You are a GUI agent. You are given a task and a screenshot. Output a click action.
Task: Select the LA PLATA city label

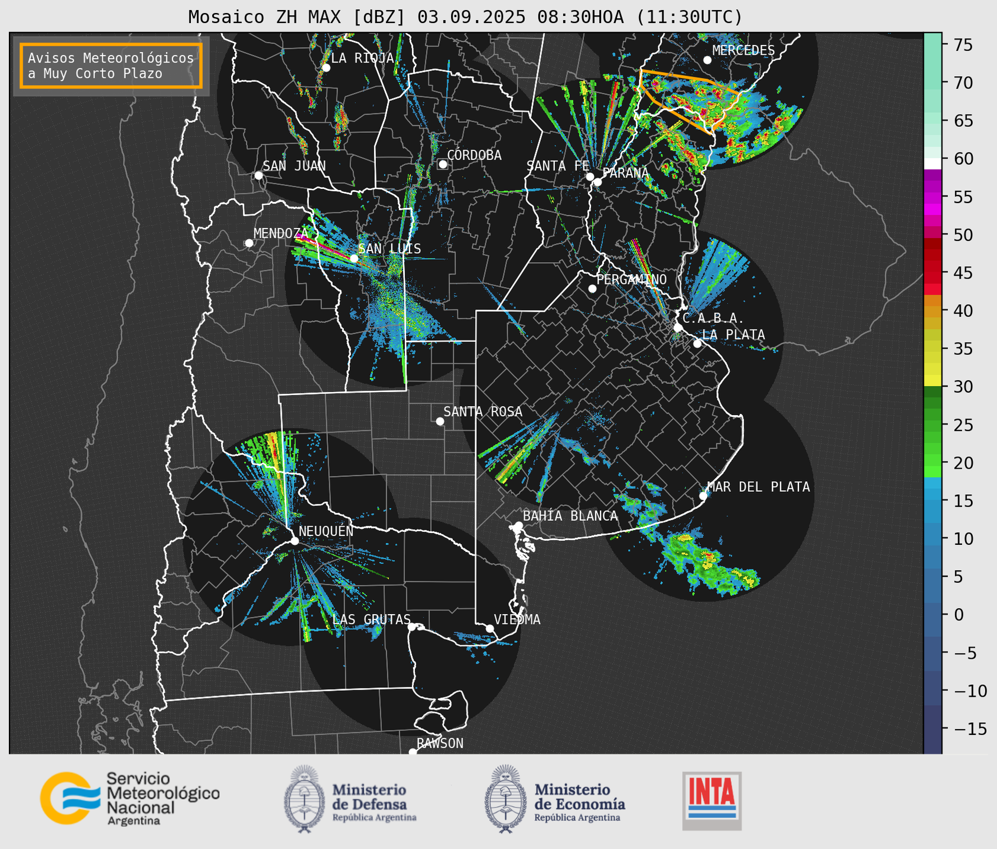(733, 335)
